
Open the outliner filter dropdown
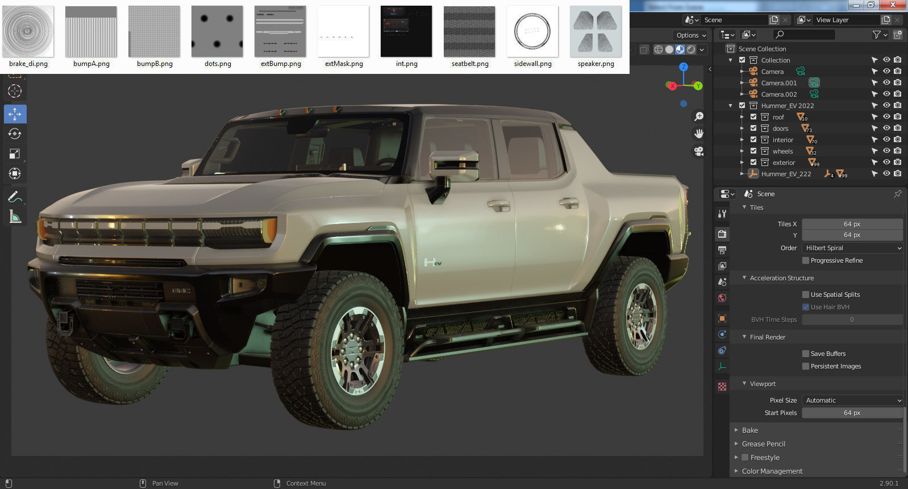[x=880, y=35]
